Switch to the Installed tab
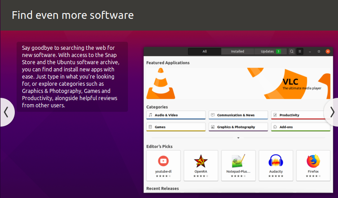Viewport: 338px width, 198px height. (x=237, y=52)
